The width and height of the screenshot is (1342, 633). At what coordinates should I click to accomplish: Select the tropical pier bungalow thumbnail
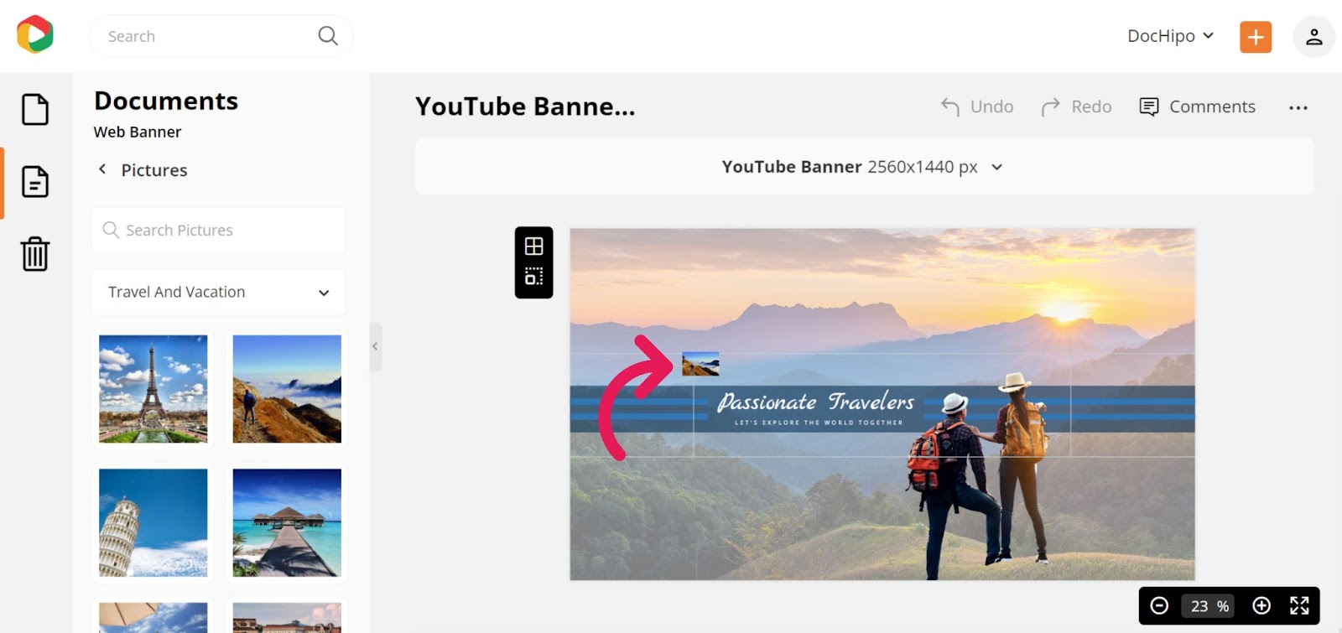(x=287, y=522)
